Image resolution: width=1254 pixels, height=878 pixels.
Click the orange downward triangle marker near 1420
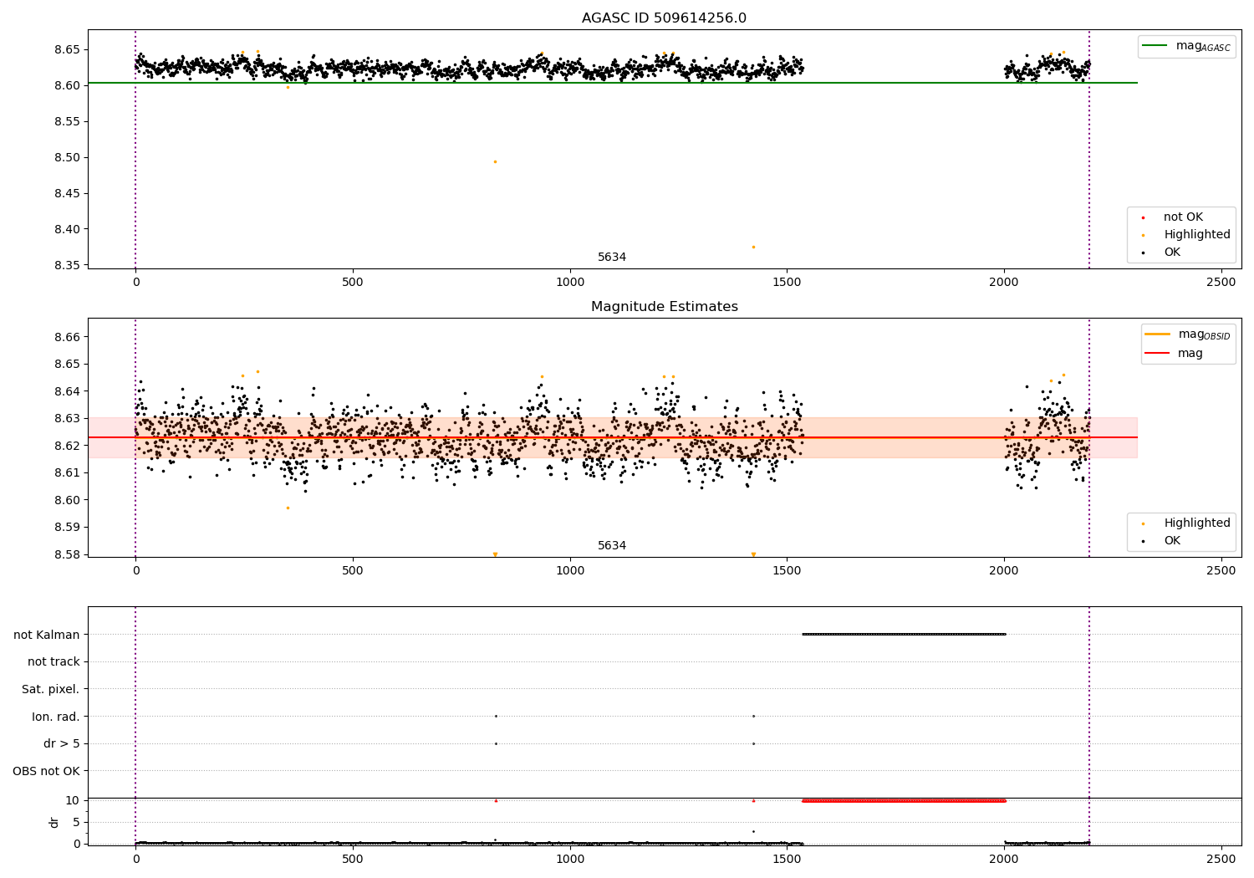pyautogui.click(x=753, y=554)
